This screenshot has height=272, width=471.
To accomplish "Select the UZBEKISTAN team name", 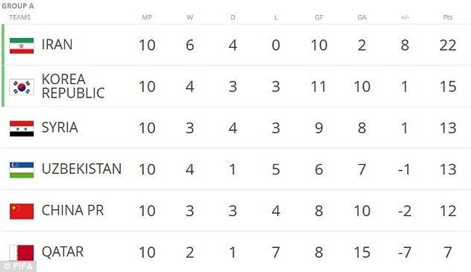I will tap(81, 169).
